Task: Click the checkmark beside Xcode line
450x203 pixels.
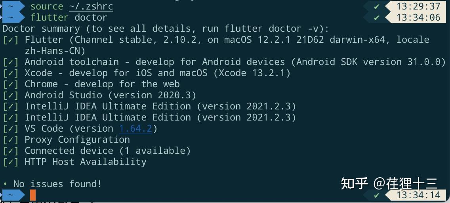Action: click(11, 73)
